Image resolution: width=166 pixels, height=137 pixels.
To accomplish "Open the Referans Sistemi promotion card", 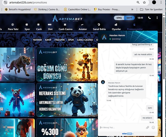I will point(67,100).
